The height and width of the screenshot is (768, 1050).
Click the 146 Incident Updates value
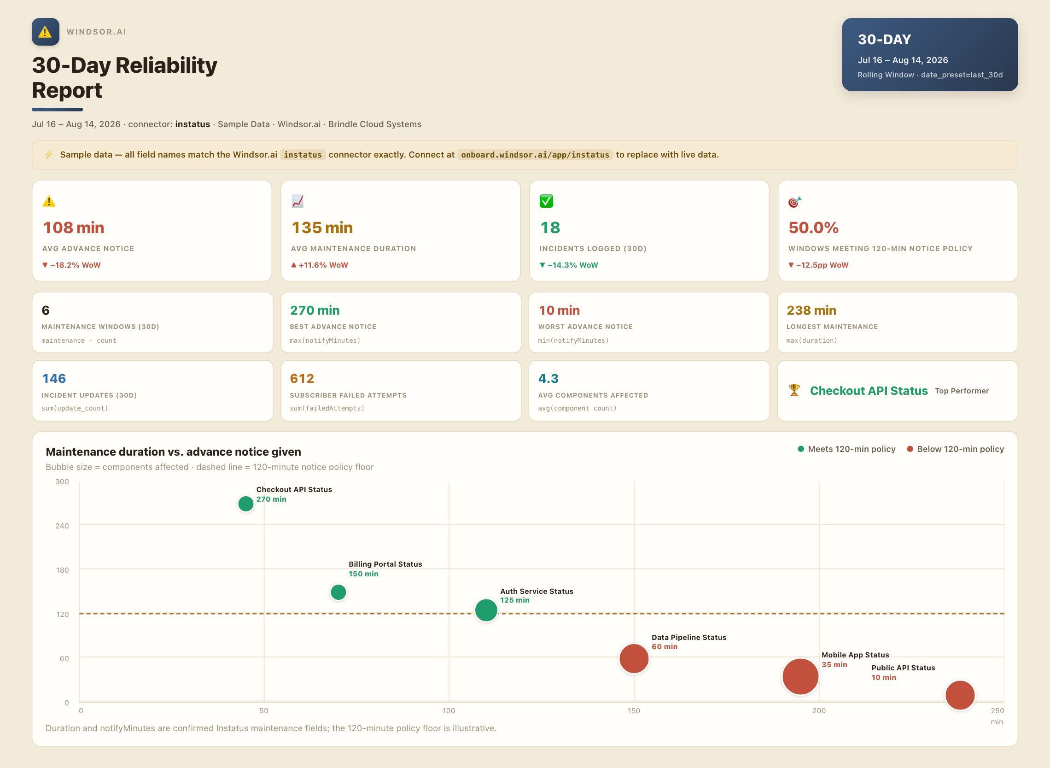(54, 378)
